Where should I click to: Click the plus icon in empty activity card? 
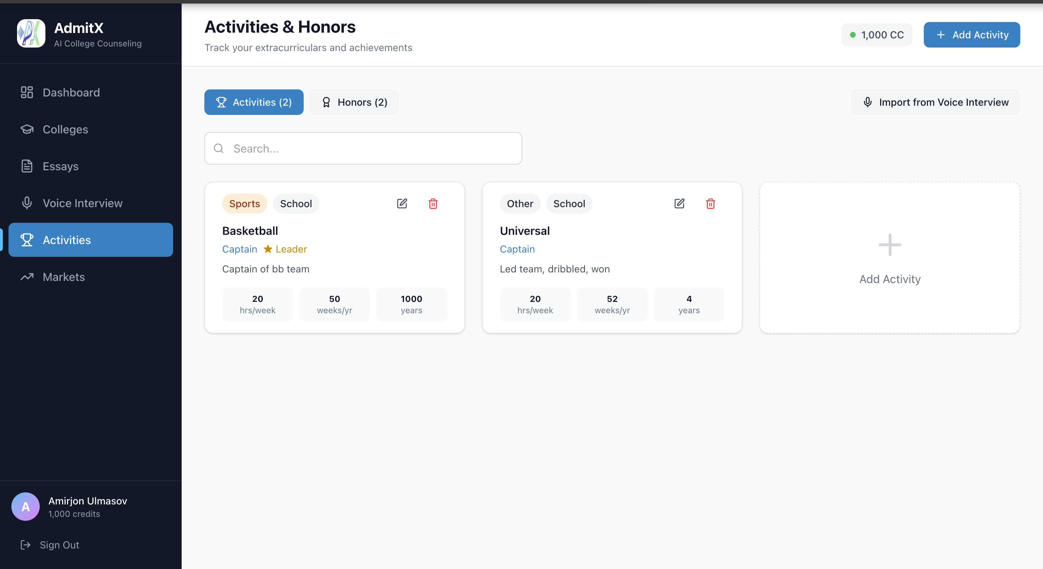point(889,245)
